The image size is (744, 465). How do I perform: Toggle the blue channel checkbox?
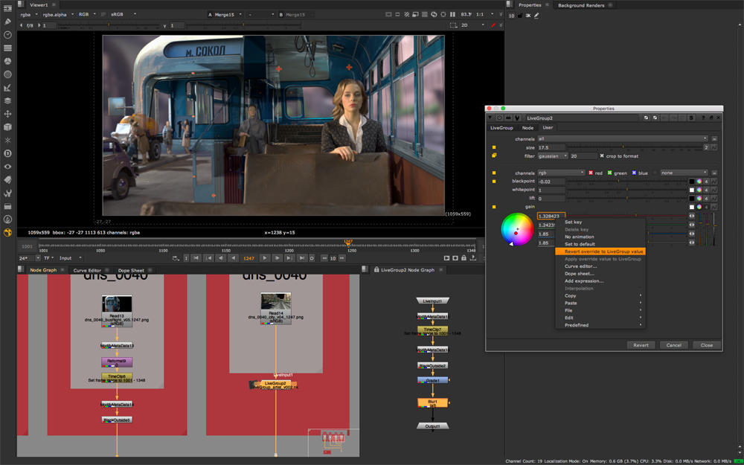634,173
